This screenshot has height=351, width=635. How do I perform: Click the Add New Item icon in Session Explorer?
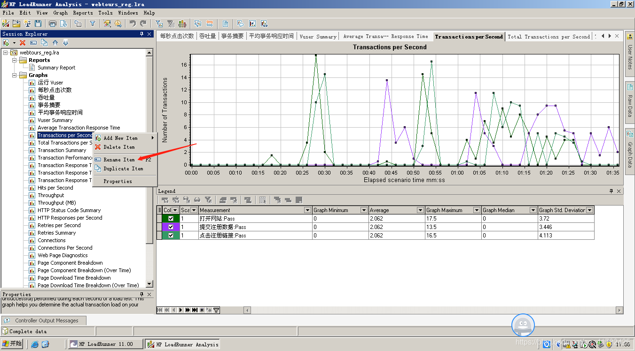(x=7, y=43)
